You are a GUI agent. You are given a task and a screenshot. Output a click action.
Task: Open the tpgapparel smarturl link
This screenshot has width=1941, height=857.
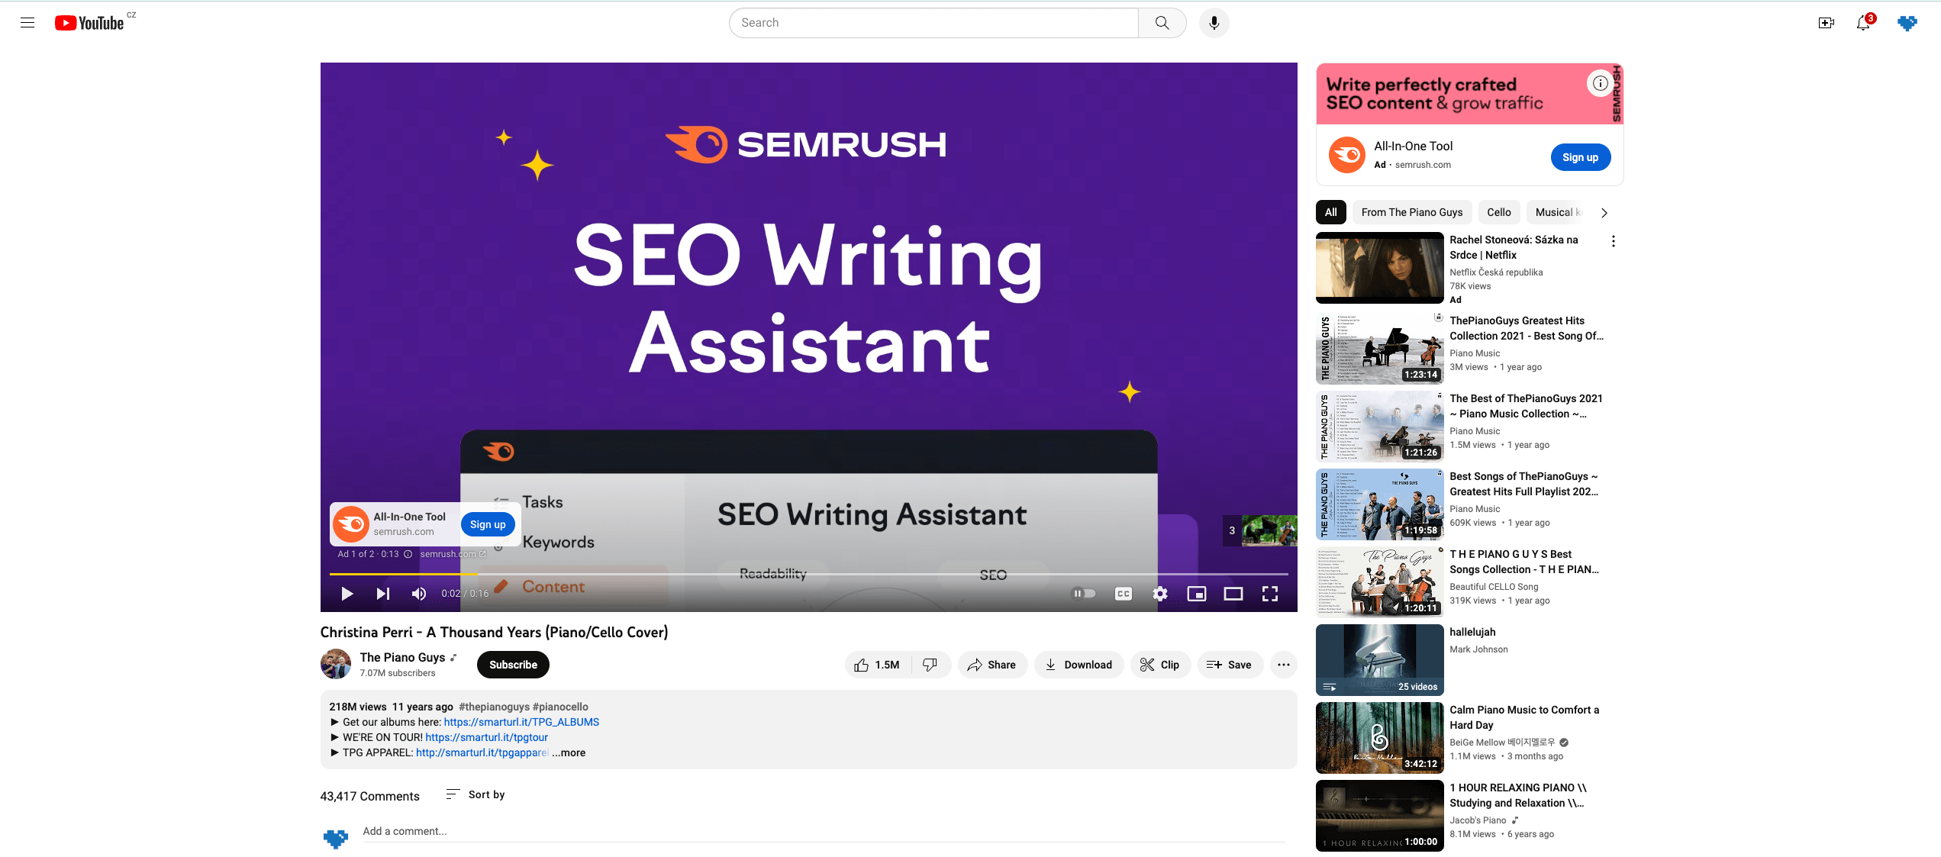482,752
